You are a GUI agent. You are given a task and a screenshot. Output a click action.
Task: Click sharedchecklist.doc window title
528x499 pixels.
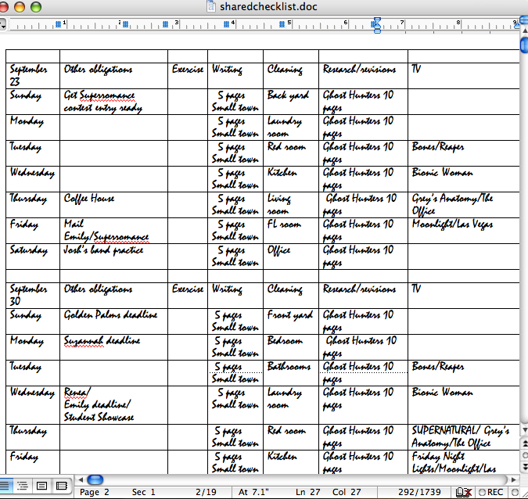[268, 7]
